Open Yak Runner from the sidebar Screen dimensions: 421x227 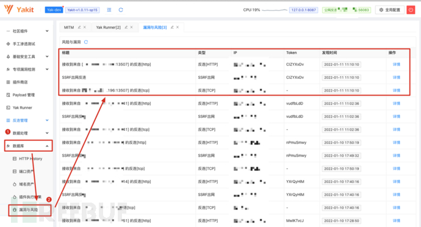tap(23, 108)
